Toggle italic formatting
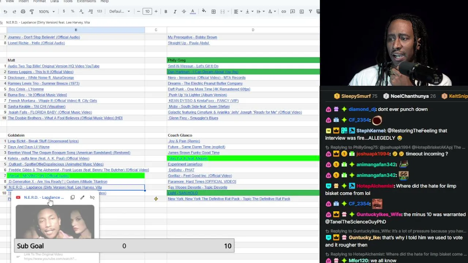The width and height of the screenshot is (468, 263). point(175,12)
